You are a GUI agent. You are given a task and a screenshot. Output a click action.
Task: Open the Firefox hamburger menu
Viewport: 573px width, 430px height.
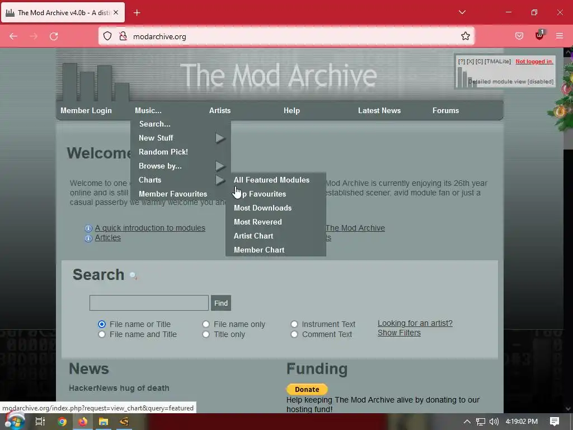point(560,36)
